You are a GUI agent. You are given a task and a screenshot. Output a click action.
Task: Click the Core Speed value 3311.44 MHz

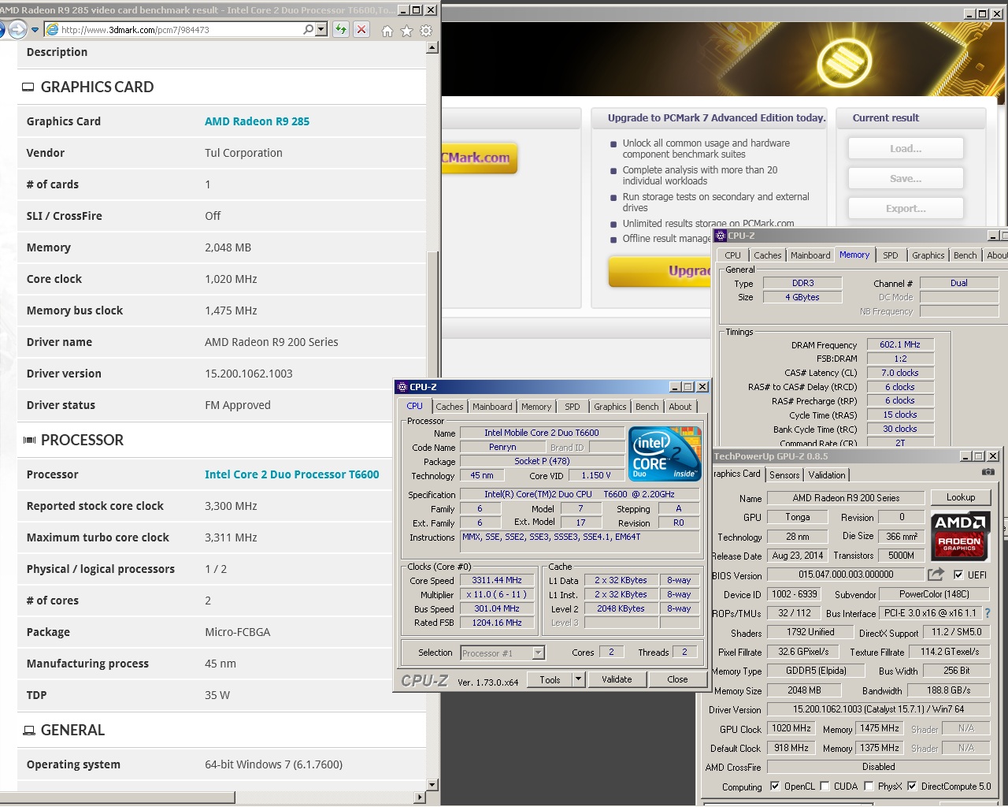coord(497,580)
